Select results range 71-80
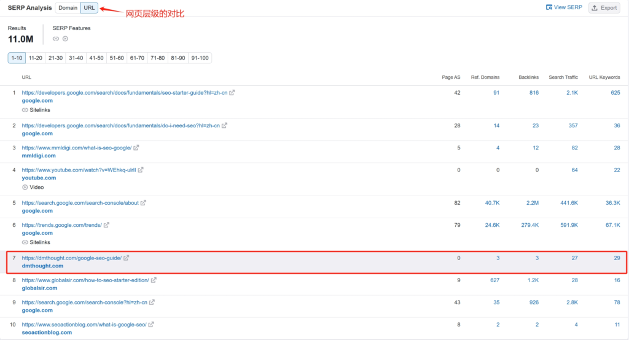629x340 pixels. [158, 58]
